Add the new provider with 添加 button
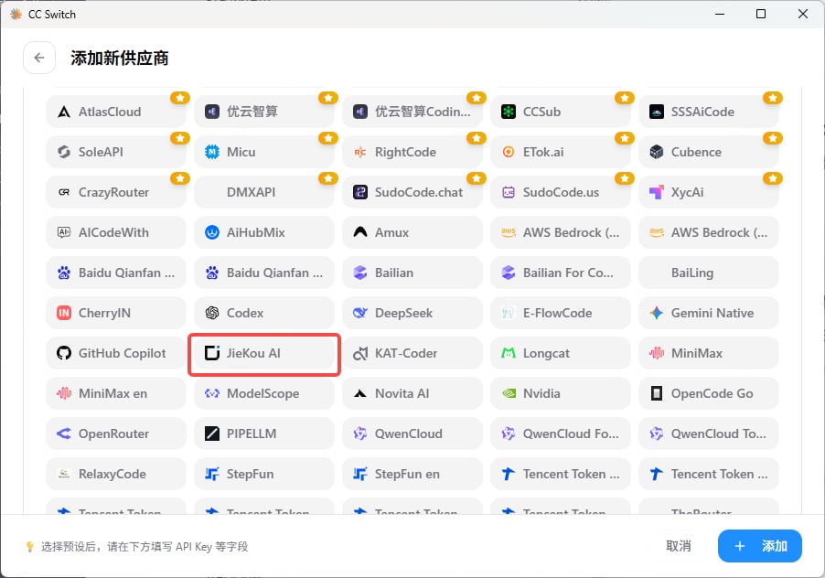The height and width of the screenshot is (578, 825). click(x=760, y=546)
